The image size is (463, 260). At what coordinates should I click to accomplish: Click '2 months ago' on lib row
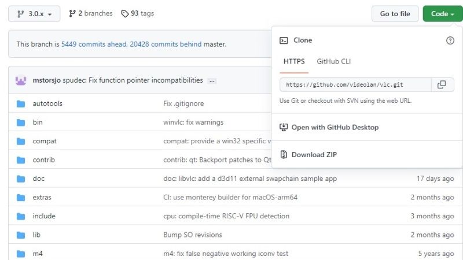coord(432,235)
